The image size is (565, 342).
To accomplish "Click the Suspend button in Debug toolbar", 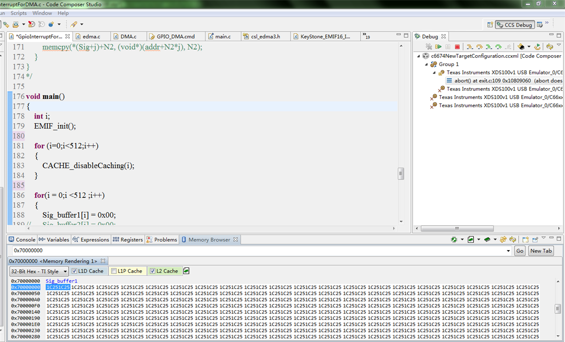I will pos(448,46).
